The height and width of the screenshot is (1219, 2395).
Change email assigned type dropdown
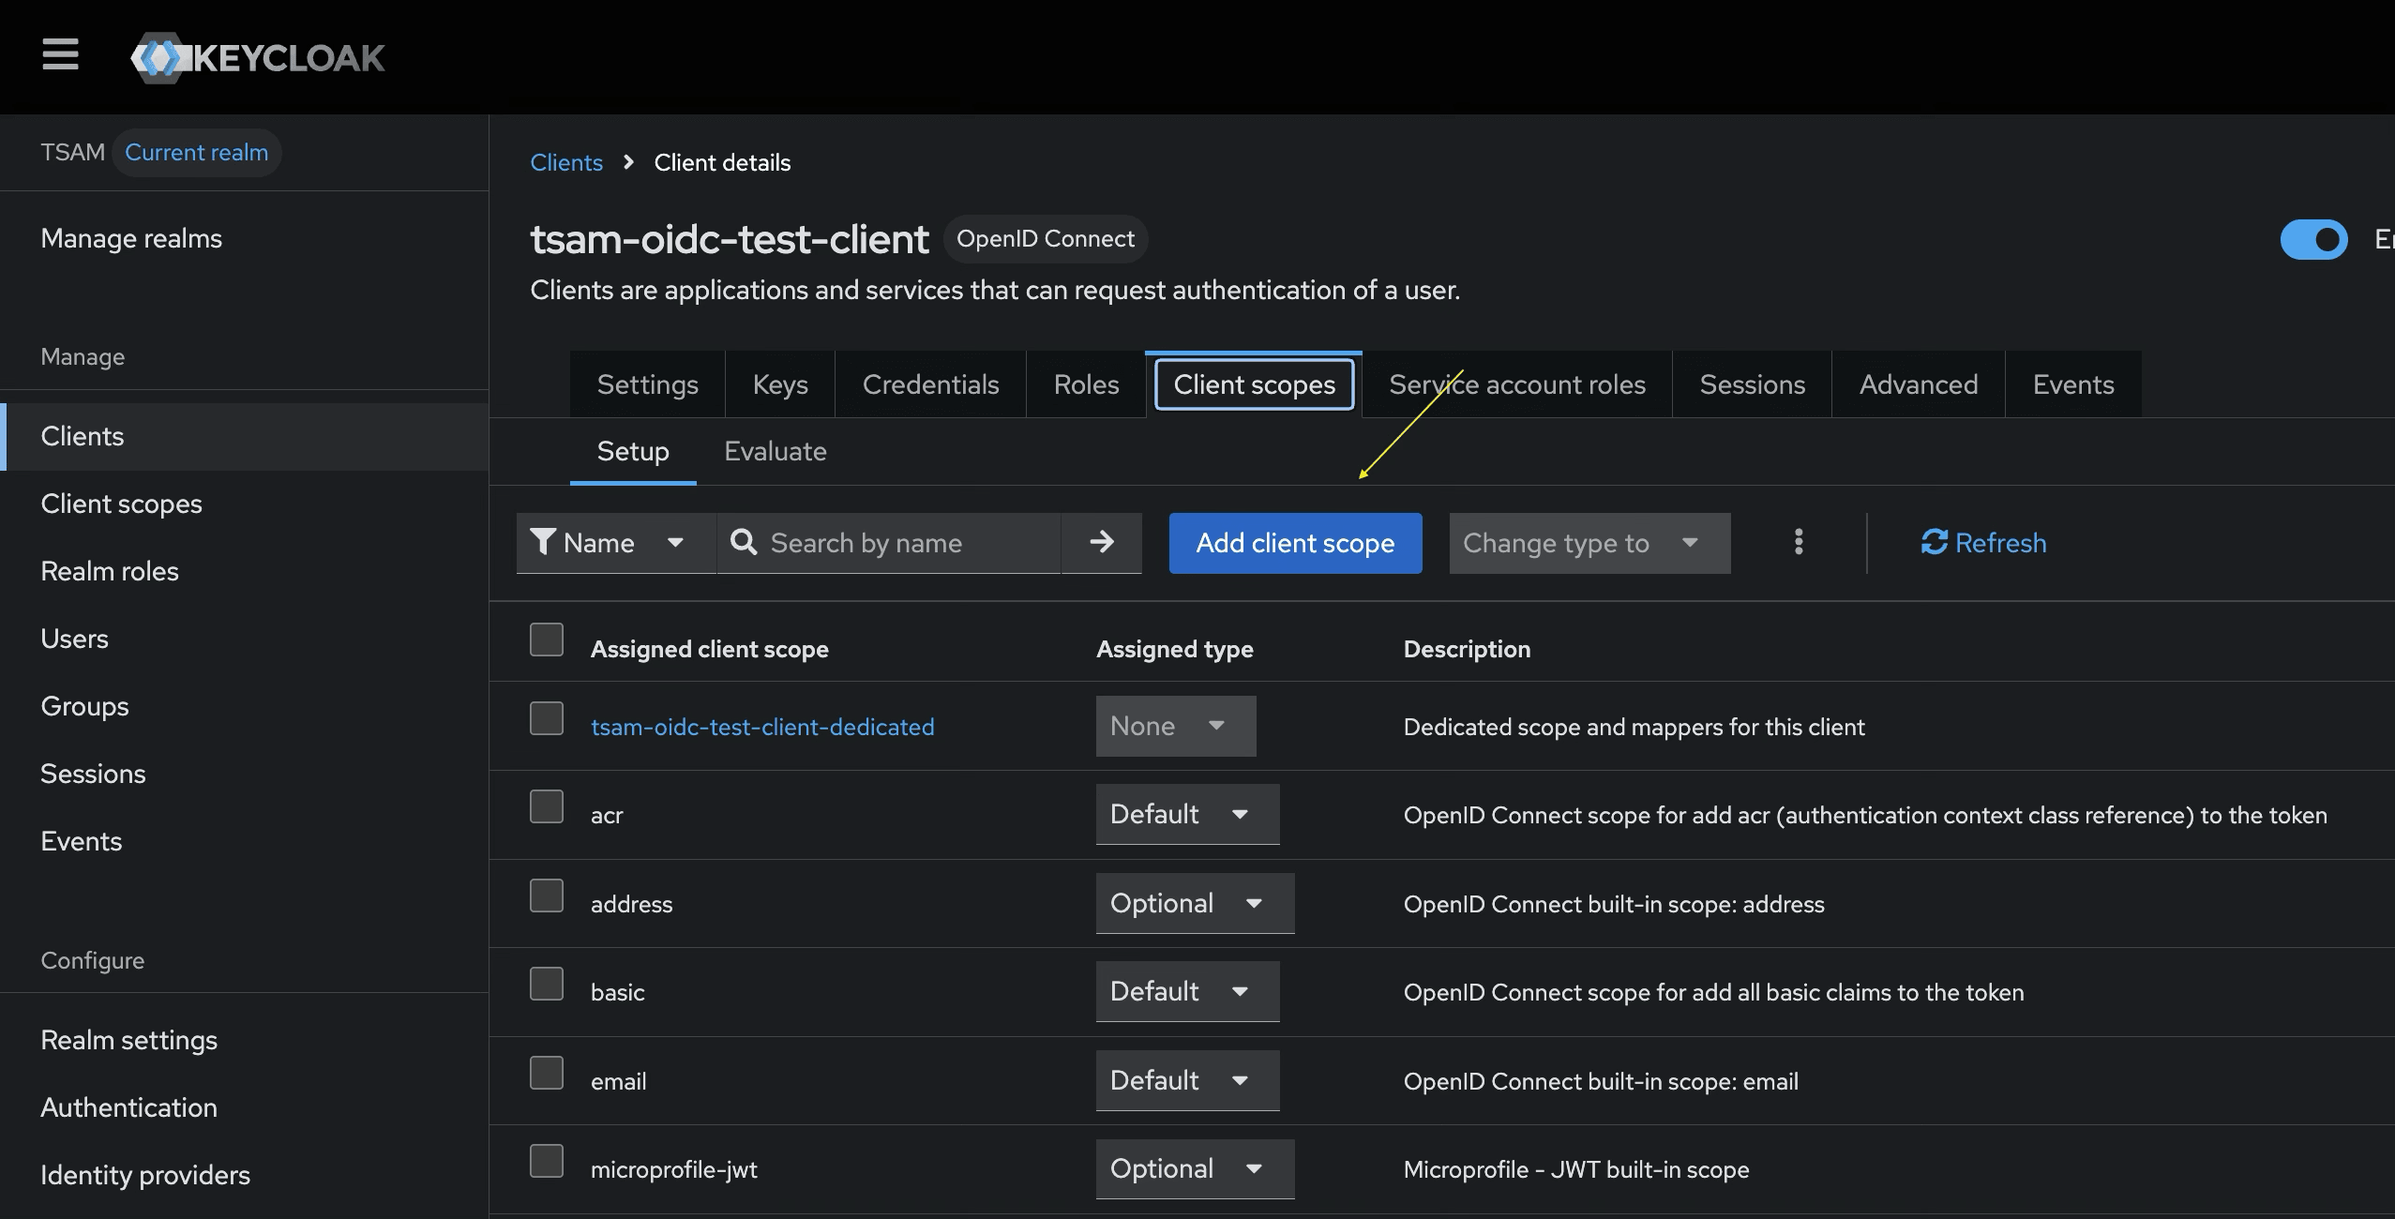tap(1187, 1080)
